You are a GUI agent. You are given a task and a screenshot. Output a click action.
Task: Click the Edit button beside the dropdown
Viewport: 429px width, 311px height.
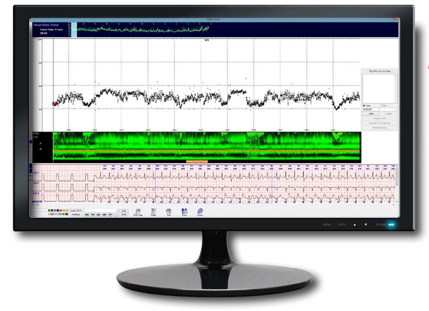(x=124, y=210)
